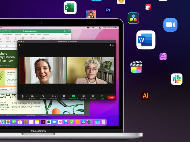Open the Acrobat tab in Excel
Viewport: 190px width, 142px height.
click(x=46, y=34)
